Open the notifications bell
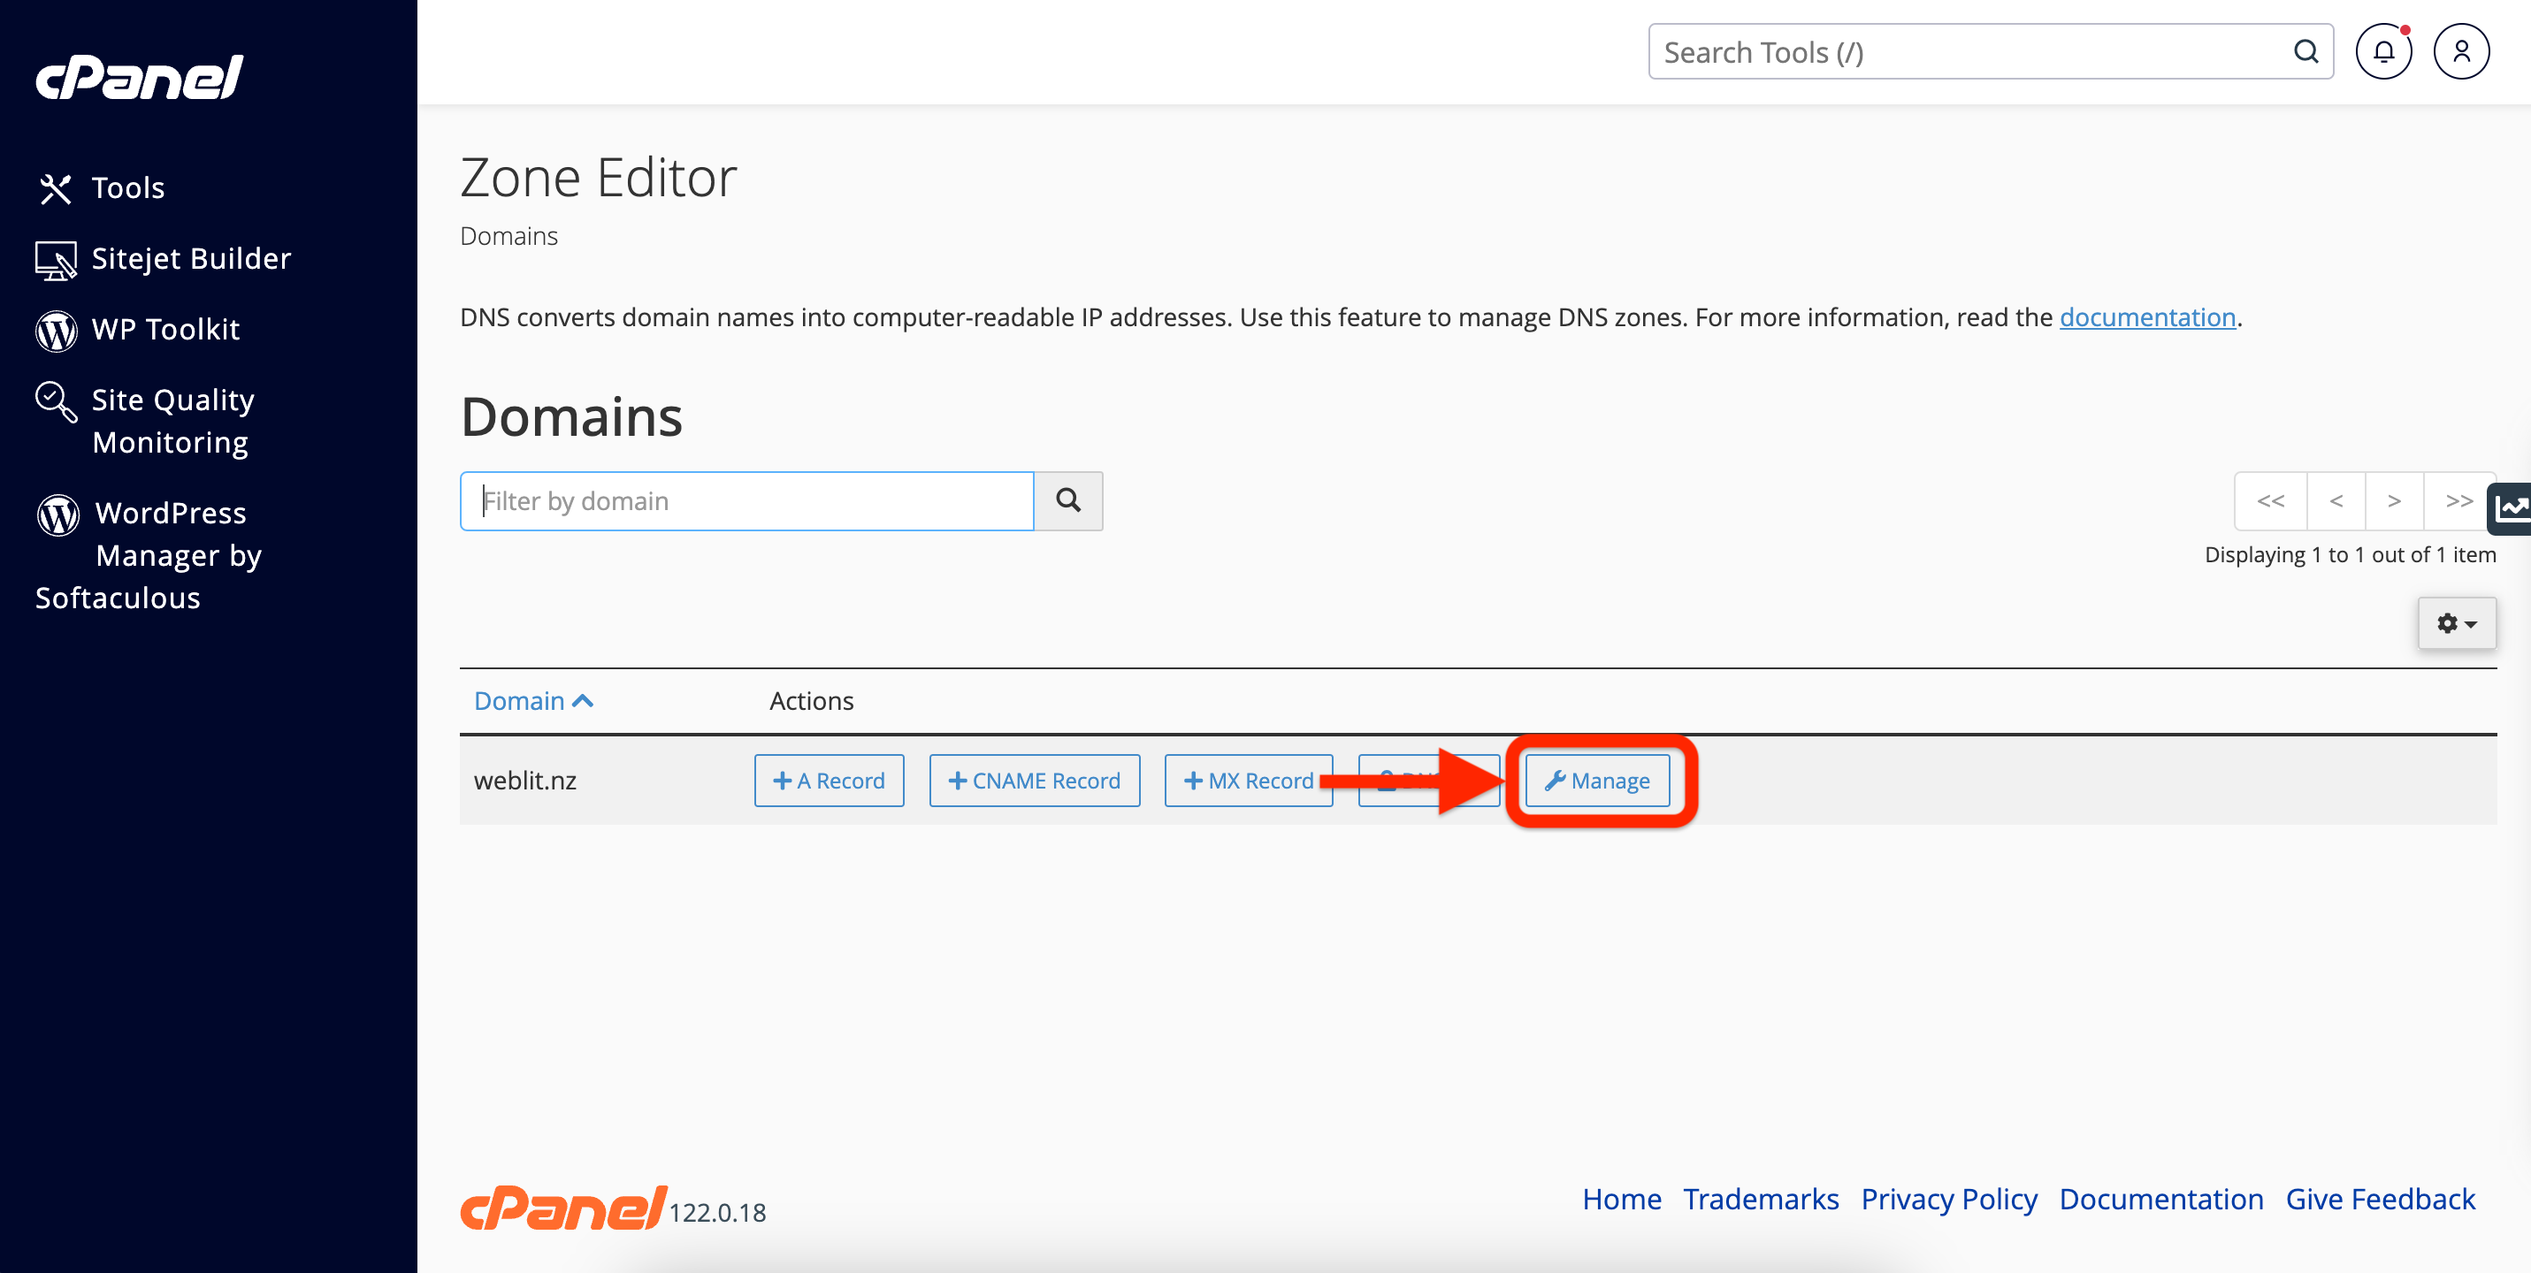Viewport: 2531px width, 1273px height. (x=2383, y=52)
